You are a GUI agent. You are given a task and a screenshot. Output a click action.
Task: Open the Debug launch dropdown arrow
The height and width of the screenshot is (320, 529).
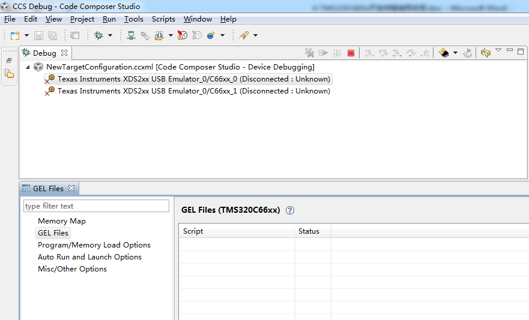pyautogui.click(x=110, y=35)
